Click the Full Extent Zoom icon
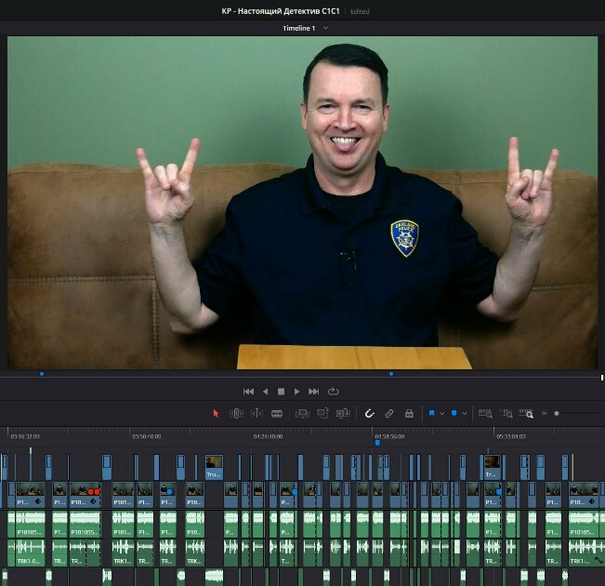 pyautogui.click(x=485, y=413)
